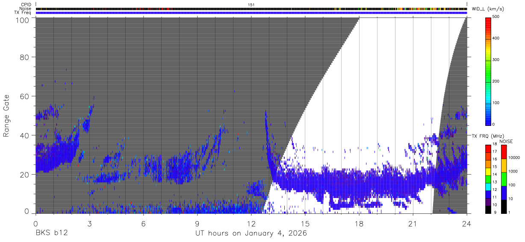
Task: Click the 21 hour tick label
Action: pyautogui.click(x=413, y=224)
